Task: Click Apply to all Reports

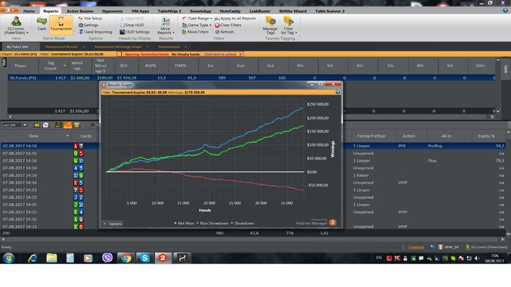Action: coord(235,18)
